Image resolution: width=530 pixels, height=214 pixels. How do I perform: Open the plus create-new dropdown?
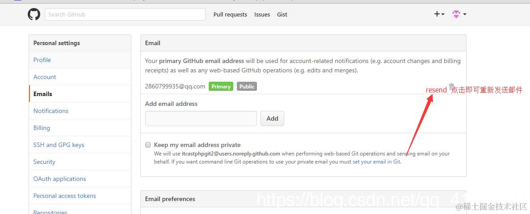[x=439, y=14]
